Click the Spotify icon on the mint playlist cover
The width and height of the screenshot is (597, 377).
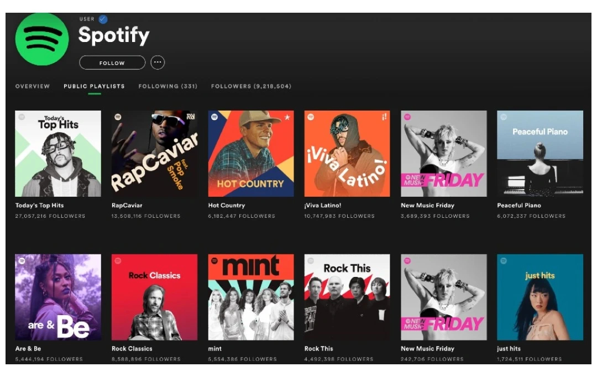[x=214, y=260]
